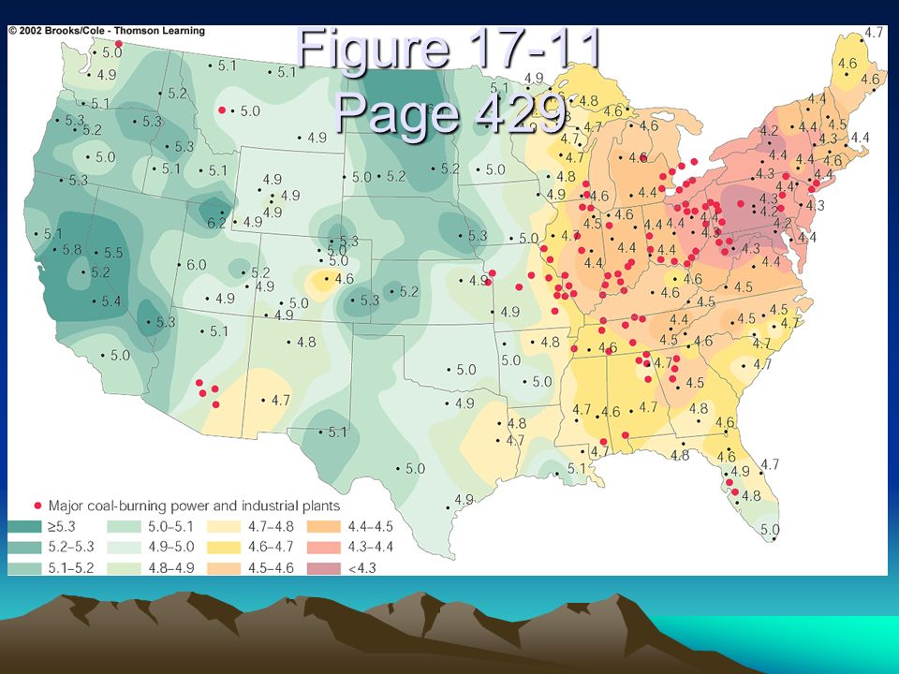Pick the 4.9–5.0 legend color swatch

pos(124,548)
